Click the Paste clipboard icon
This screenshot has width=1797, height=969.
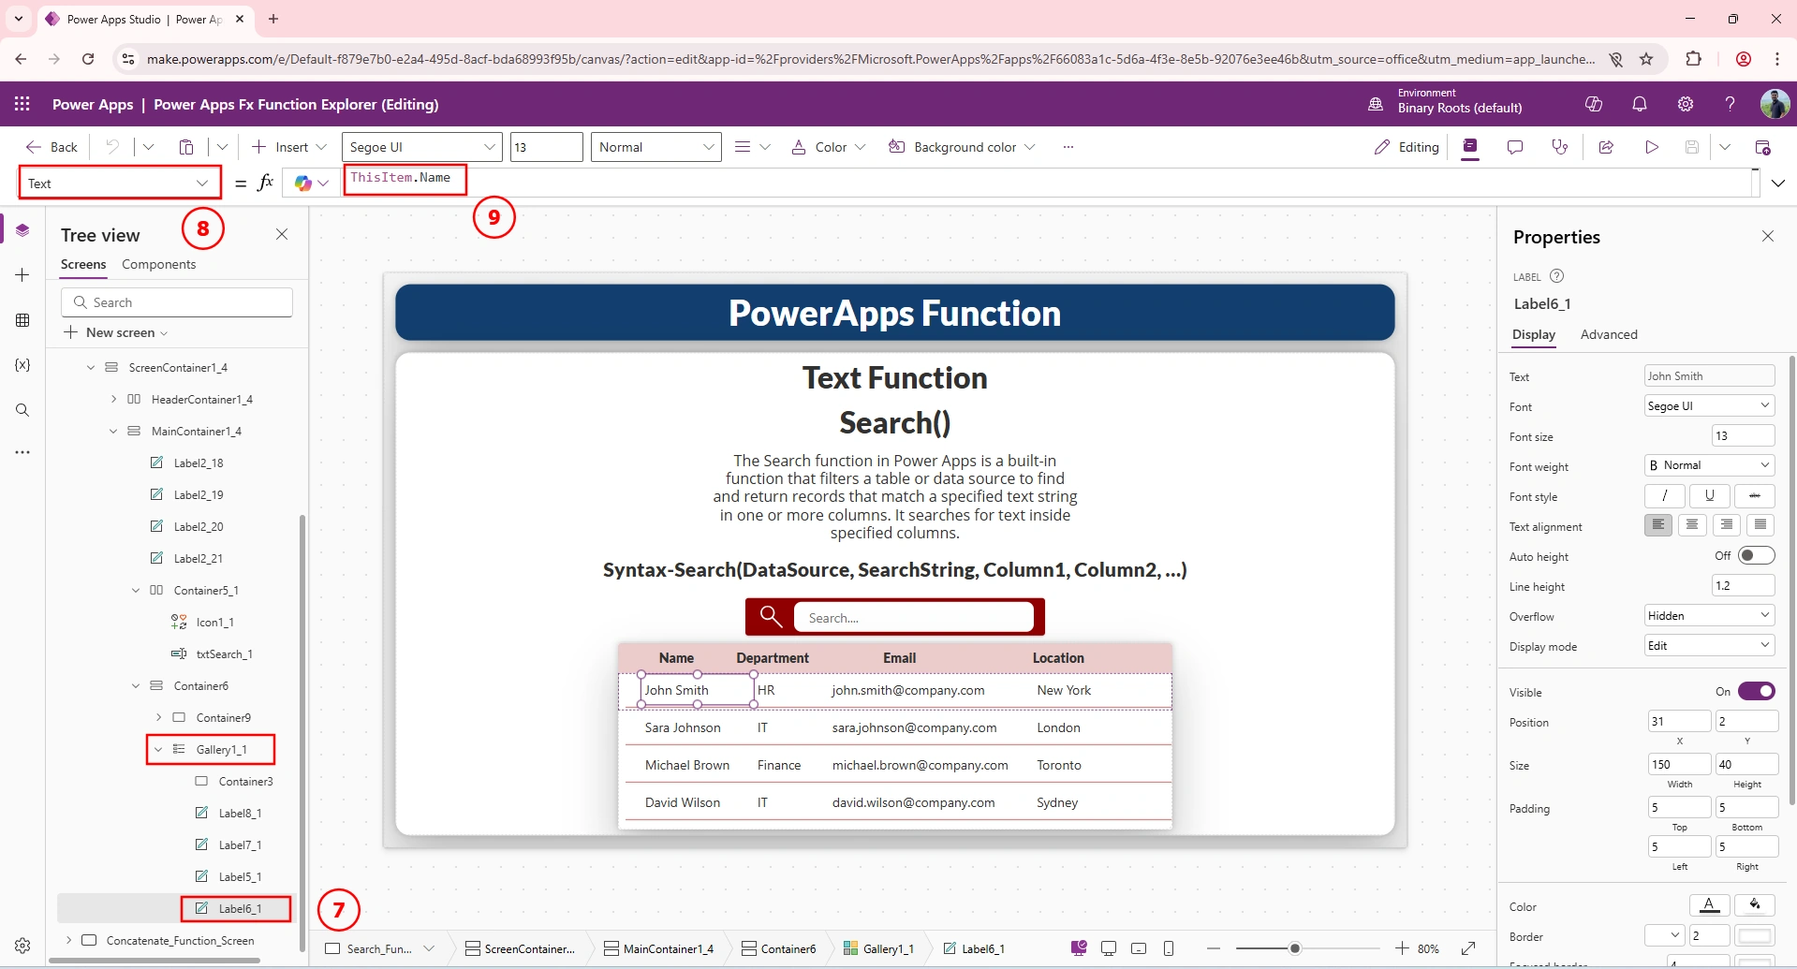[x=186, y=147]
